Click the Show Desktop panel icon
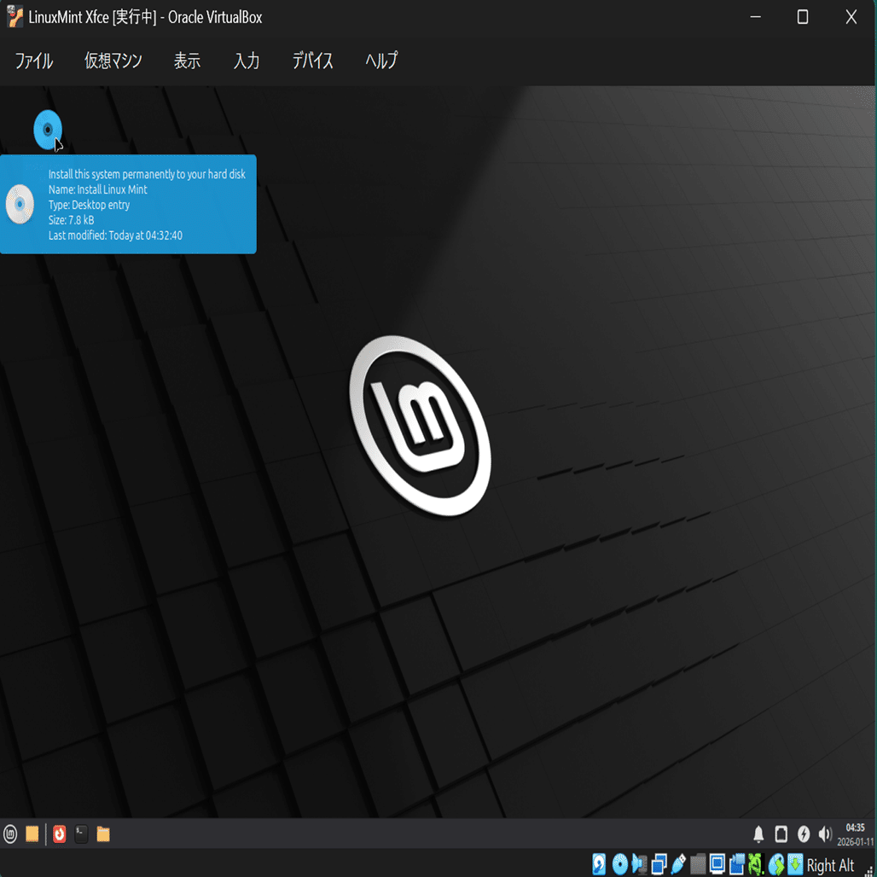877x877 pixels. tap(32, 834)
